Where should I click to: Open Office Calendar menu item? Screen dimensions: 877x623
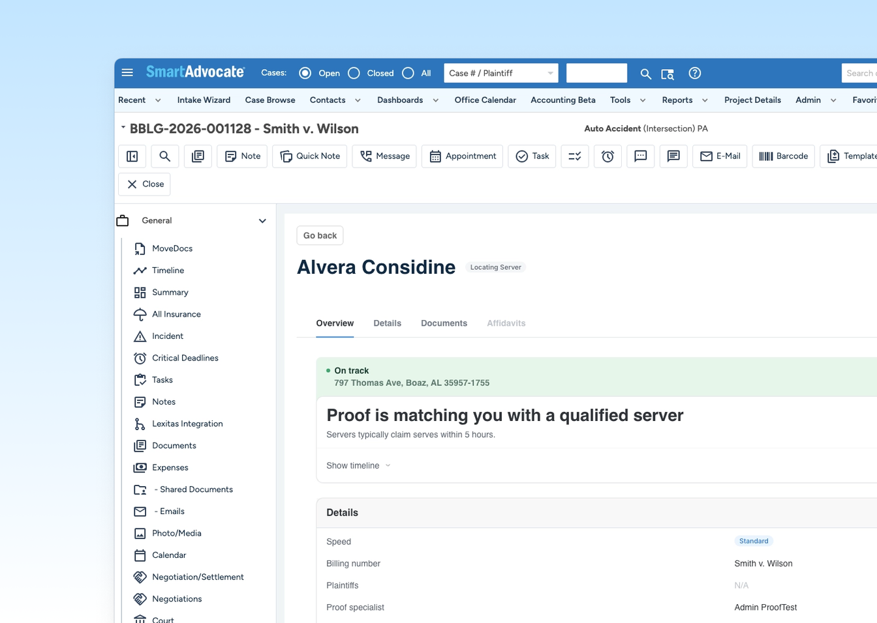(x=485, y=100)
